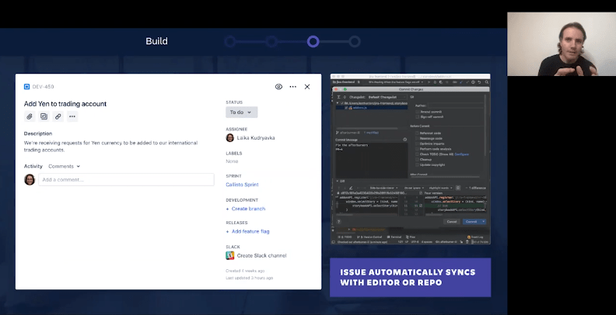Screen dimensions: 616x315
Task: Click the attach file paperclip icon
Action: click(30, 116)
